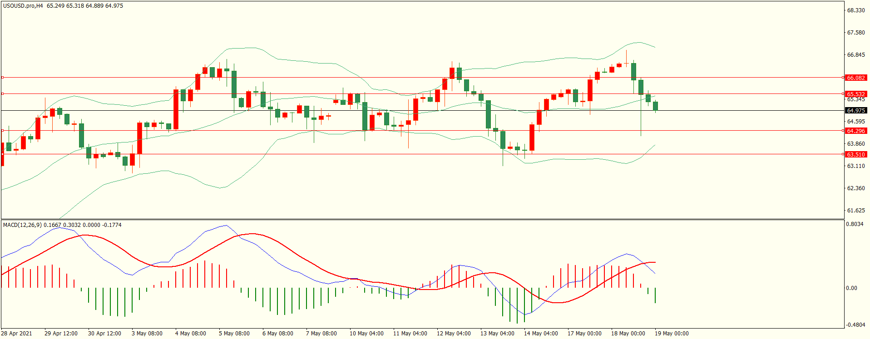Click the 18 May 00:00 time label
Image resolution: width=870 pixels, height=339 pixels.
click(x=628, y=333)
